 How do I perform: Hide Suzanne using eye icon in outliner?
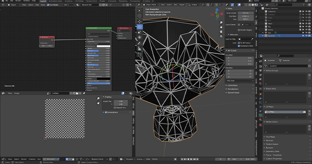[306, 36]
